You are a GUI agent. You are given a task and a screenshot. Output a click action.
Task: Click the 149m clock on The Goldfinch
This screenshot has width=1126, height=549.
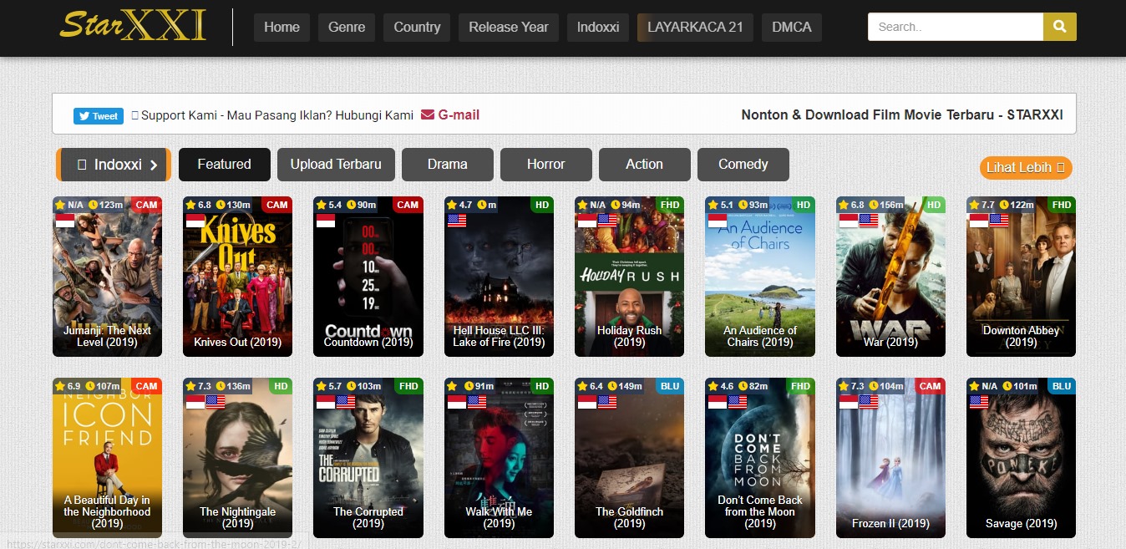(626, 386)
